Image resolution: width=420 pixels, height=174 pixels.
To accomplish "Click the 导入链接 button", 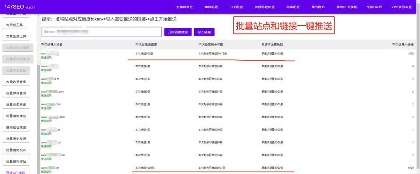I will [204, 32].
